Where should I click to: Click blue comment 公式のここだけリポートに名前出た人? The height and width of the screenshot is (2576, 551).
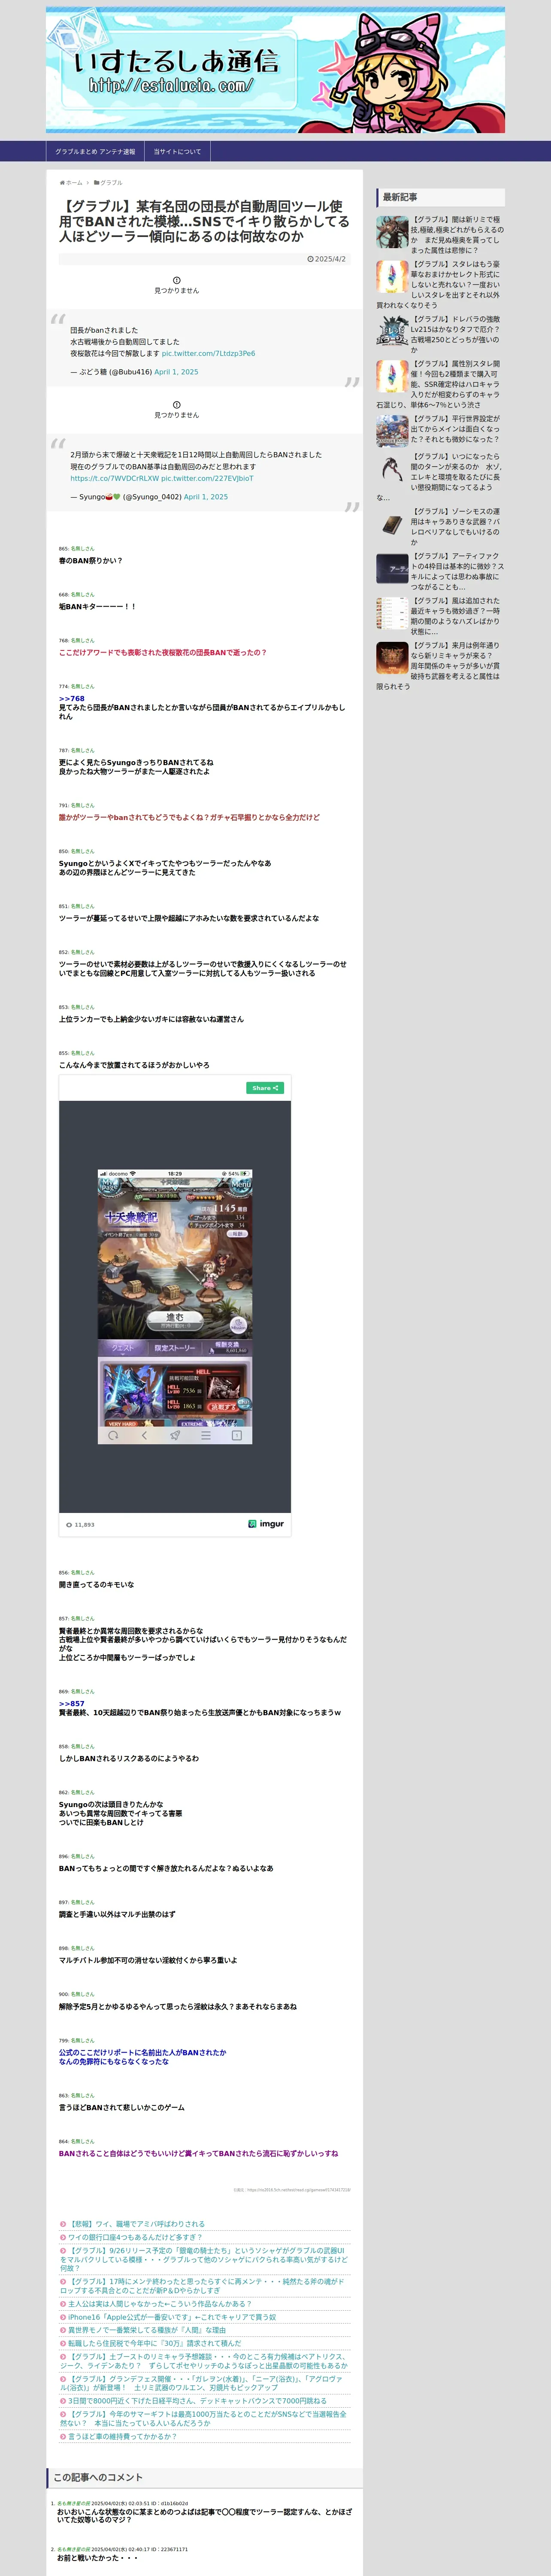coord(142,2057)
